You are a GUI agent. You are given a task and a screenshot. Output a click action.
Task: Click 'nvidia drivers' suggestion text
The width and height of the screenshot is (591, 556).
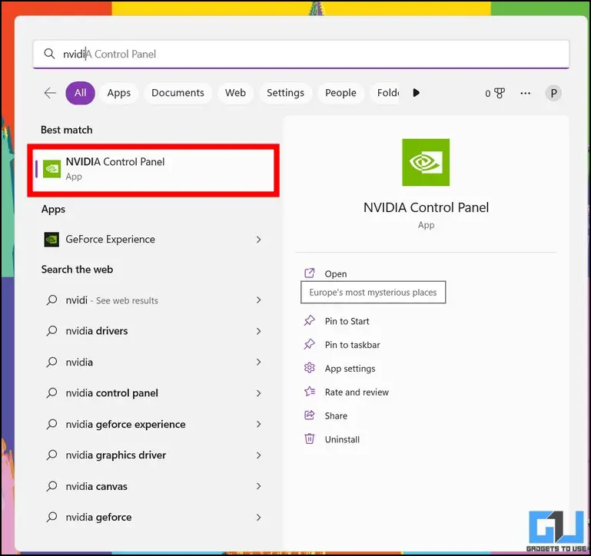point(97,331)
